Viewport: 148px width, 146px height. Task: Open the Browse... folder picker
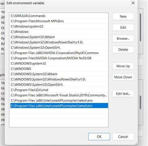point(123,39)
